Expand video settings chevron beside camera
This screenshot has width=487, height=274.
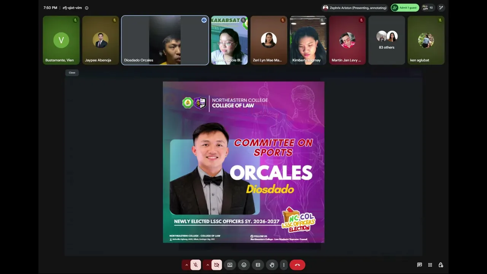(207, 265)
